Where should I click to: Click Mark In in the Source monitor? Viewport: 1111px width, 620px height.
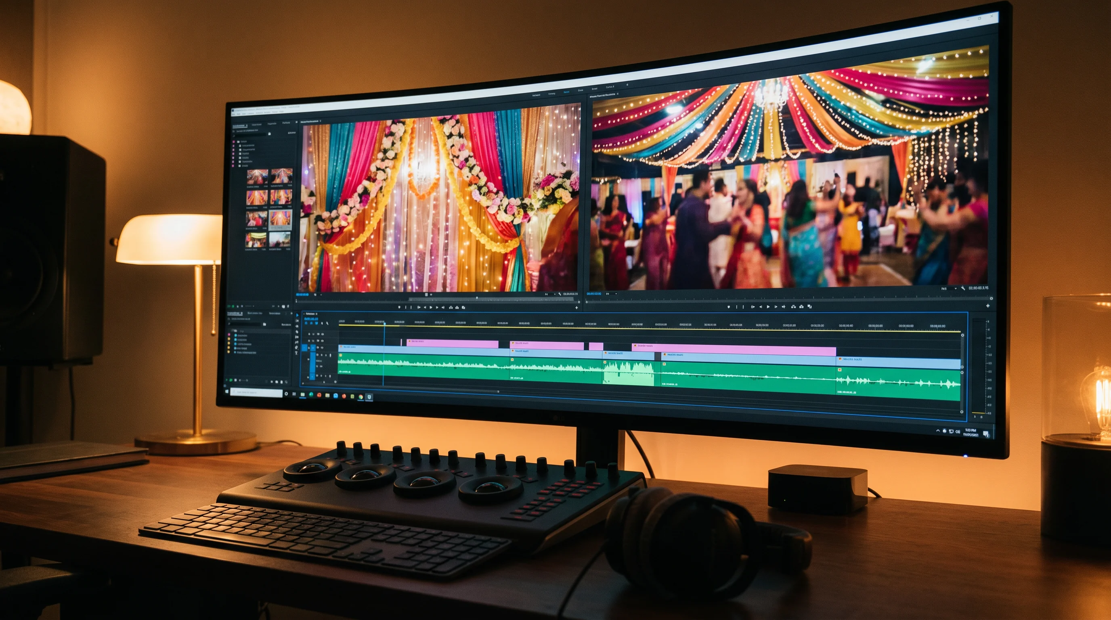point(406,308)
